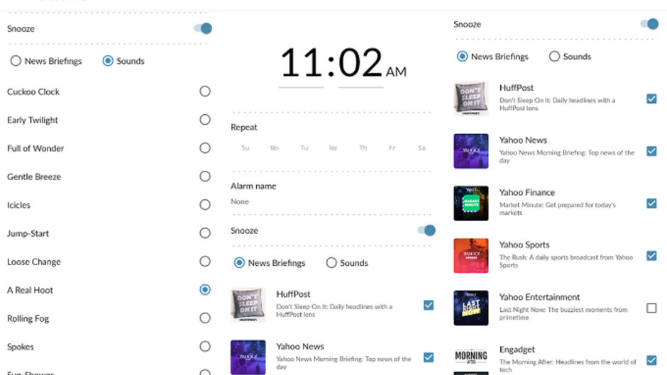Repeat alarm on Tu
667x375 pixels.
(x=304, y=148)
